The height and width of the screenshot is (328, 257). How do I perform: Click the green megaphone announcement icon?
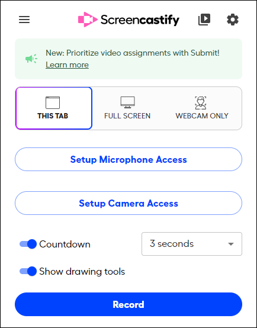click(31, 59)
